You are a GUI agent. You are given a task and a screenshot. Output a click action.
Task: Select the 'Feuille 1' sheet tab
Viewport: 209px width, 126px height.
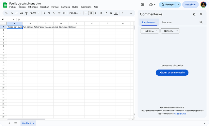point(27,123)
